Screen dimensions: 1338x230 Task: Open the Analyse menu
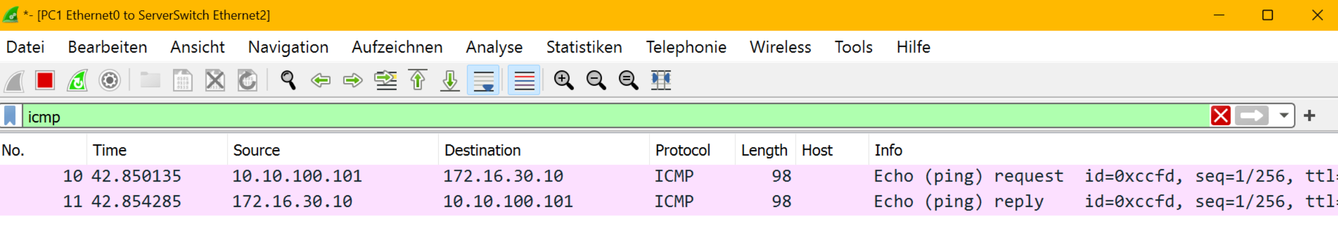tap(494, 47)
